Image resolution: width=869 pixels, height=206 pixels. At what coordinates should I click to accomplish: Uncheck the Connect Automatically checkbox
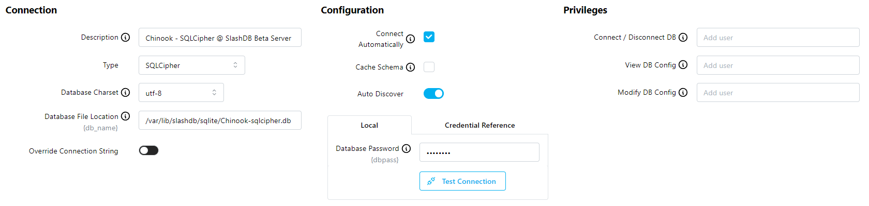[429, 37]
